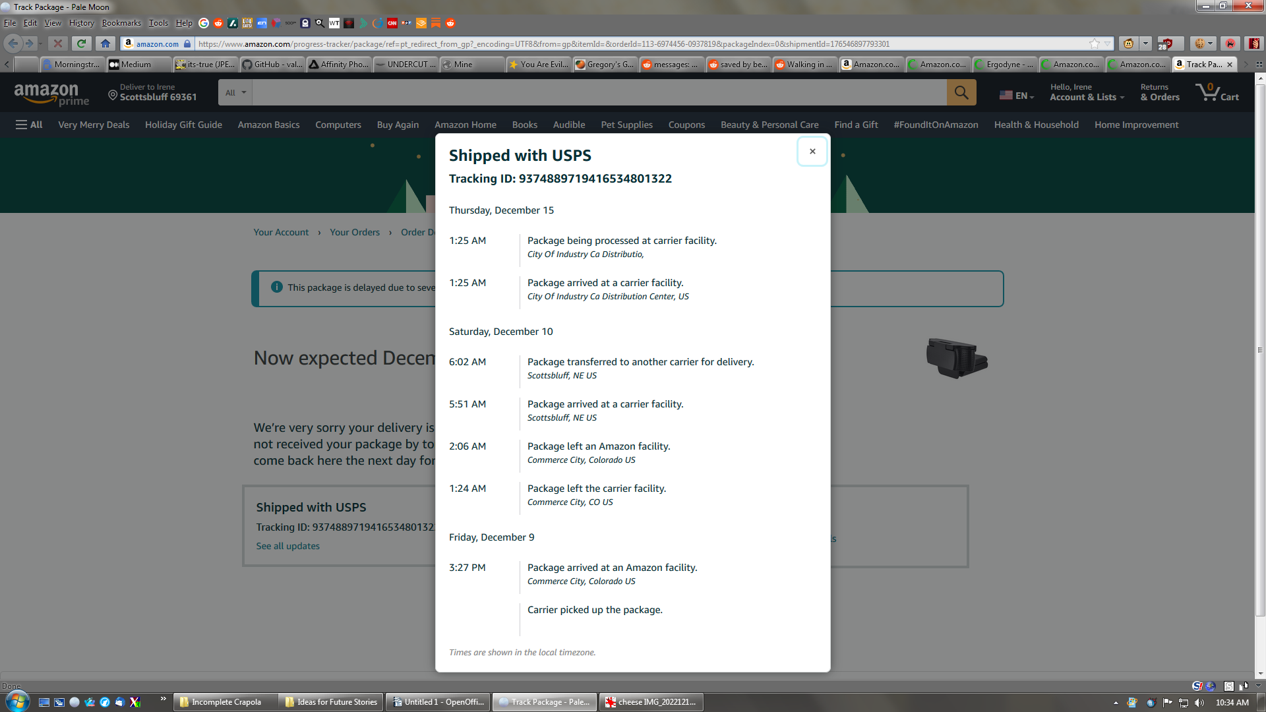Switch to the Ergodyne tab

[x=1005, y=64]
